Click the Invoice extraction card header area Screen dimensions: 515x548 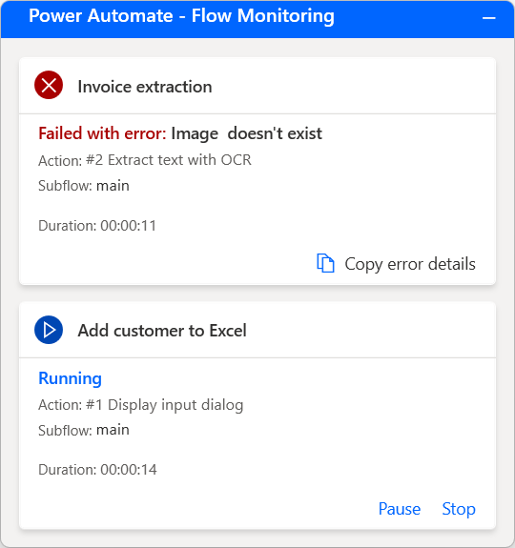click(x=257, y=86)
